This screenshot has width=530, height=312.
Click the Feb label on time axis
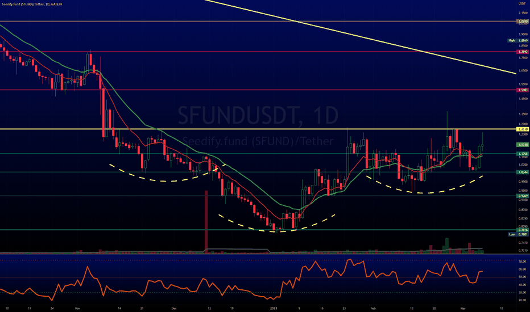coord(373,308)
